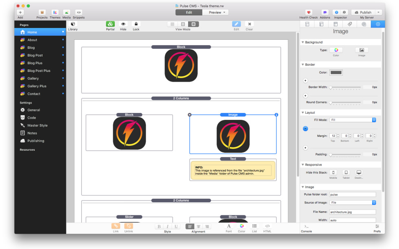Open the Publish dropdown arrow

[378, 12]
